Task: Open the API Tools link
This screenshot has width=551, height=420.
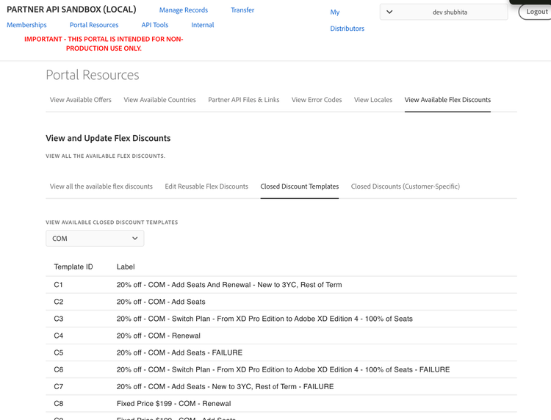Action: [155, 25]
